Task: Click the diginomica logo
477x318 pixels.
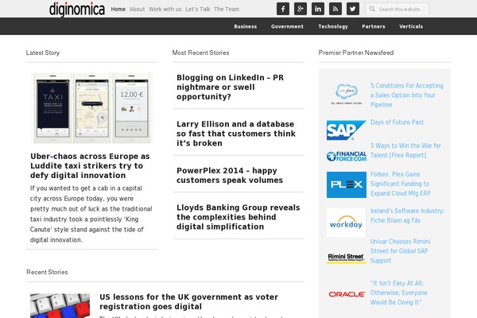Action: tap(77, 9)
